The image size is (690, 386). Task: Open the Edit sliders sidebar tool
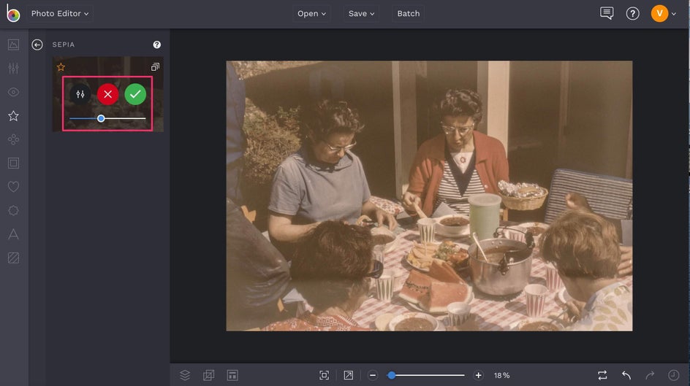pyautogui.click(x=14, y=68)
